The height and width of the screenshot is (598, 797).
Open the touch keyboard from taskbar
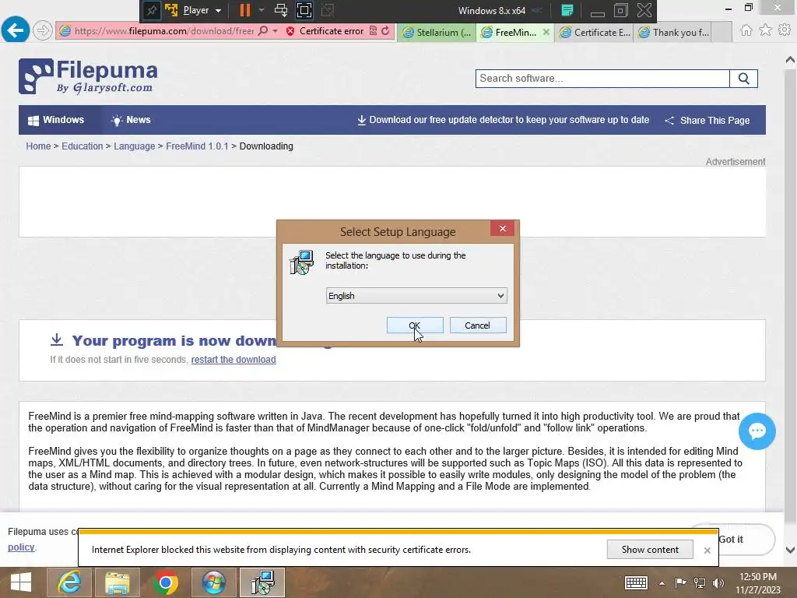pos(636,582)
